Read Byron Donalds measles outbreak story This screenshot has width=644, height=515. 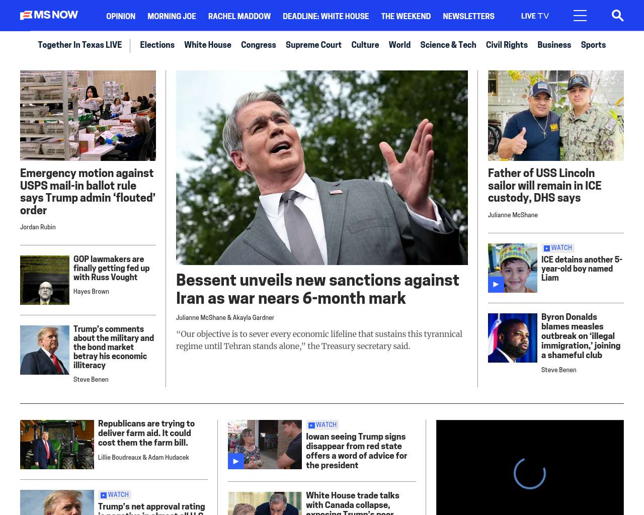[581, 336]
